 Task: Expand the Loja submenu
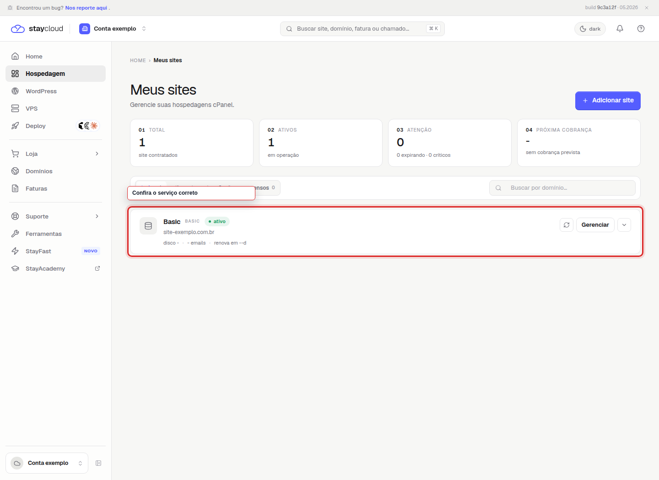point(97,154)
